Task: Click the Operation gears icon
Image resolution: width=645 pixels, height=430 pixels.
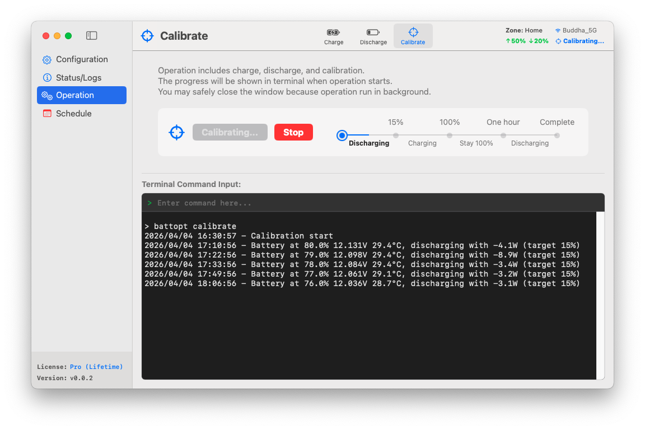Action: coord(47,96)
